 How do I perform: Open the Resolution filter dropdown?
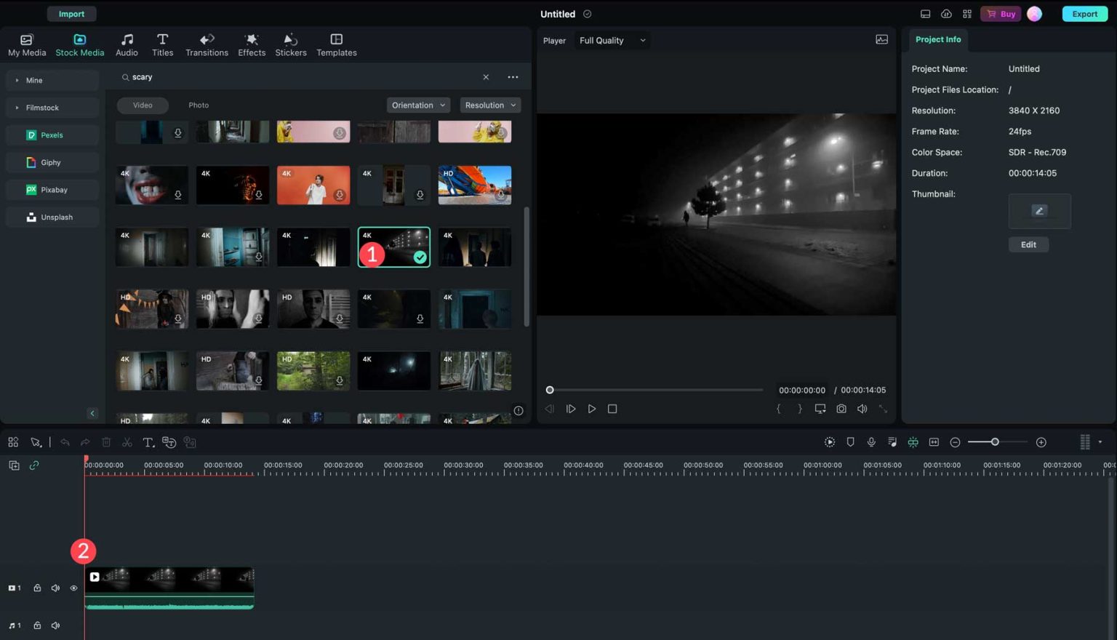tap(489, 105)
